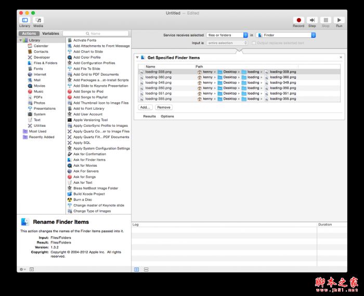Choose the Files & Folders library category
Viewport: 364px width, 296px height.
[x=45, y=63]
